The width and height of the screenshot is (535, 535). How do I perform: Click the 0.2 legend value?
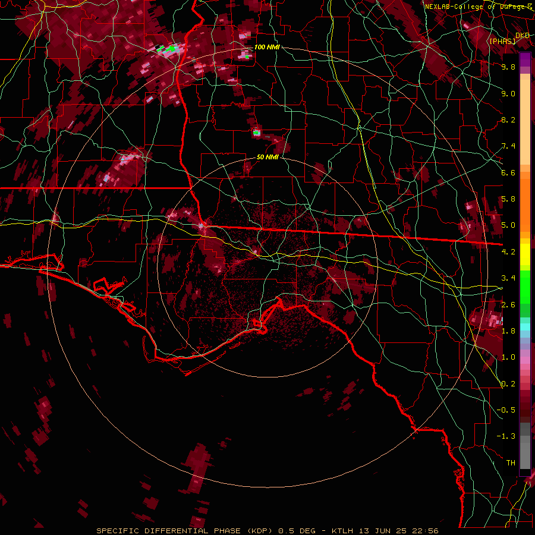click(508, 384)
